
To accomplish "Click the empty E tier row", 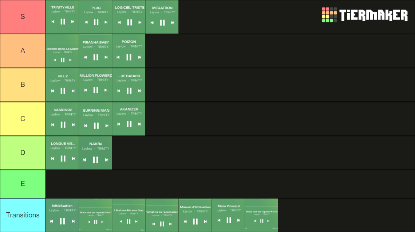I will pyautogui.click(x=230, y=184).
